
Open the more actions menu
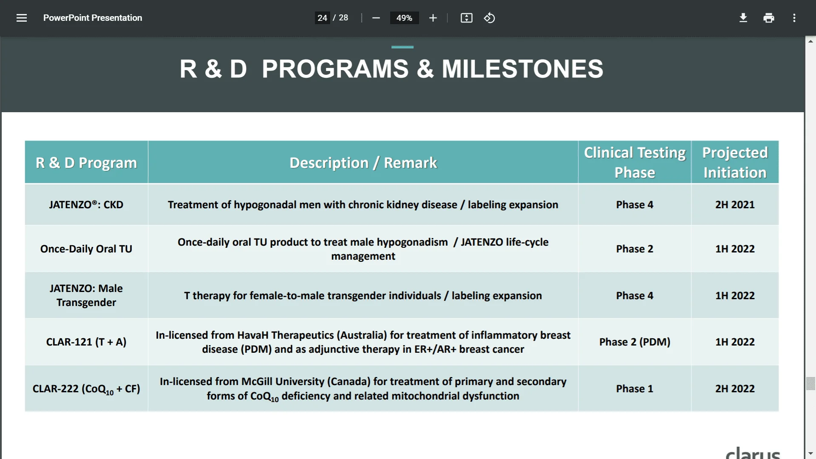(794, 18)
